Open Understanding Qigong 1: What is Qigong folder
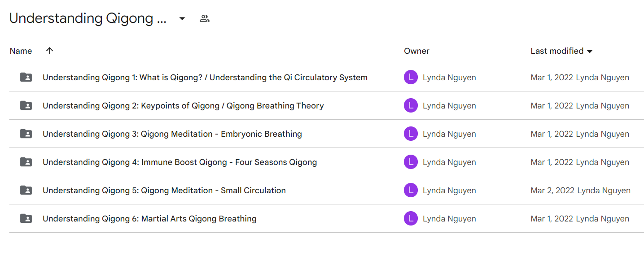The width and height of the screenshot is (644, 256). click(205, 77)
